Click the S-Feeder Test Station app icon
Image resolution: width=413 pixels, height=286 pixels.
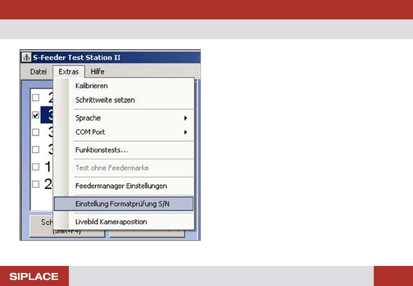pos(26,57)
